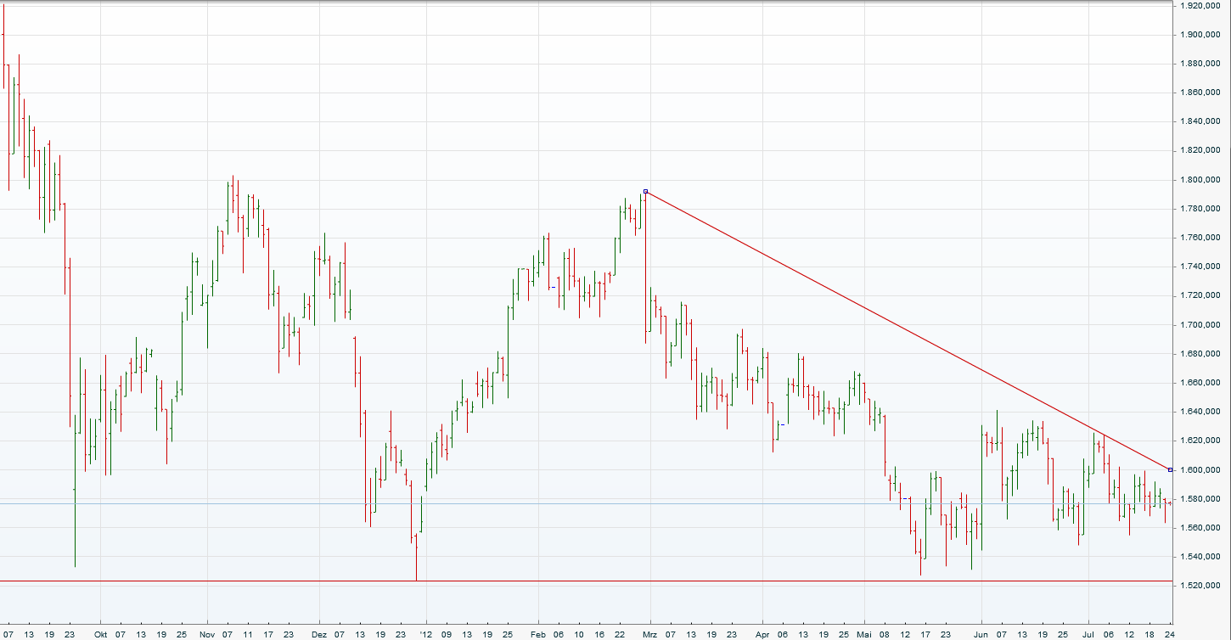Click the trendline end handle at right edge
This screenshot has width=1231, height=640.
[1171, 469]
